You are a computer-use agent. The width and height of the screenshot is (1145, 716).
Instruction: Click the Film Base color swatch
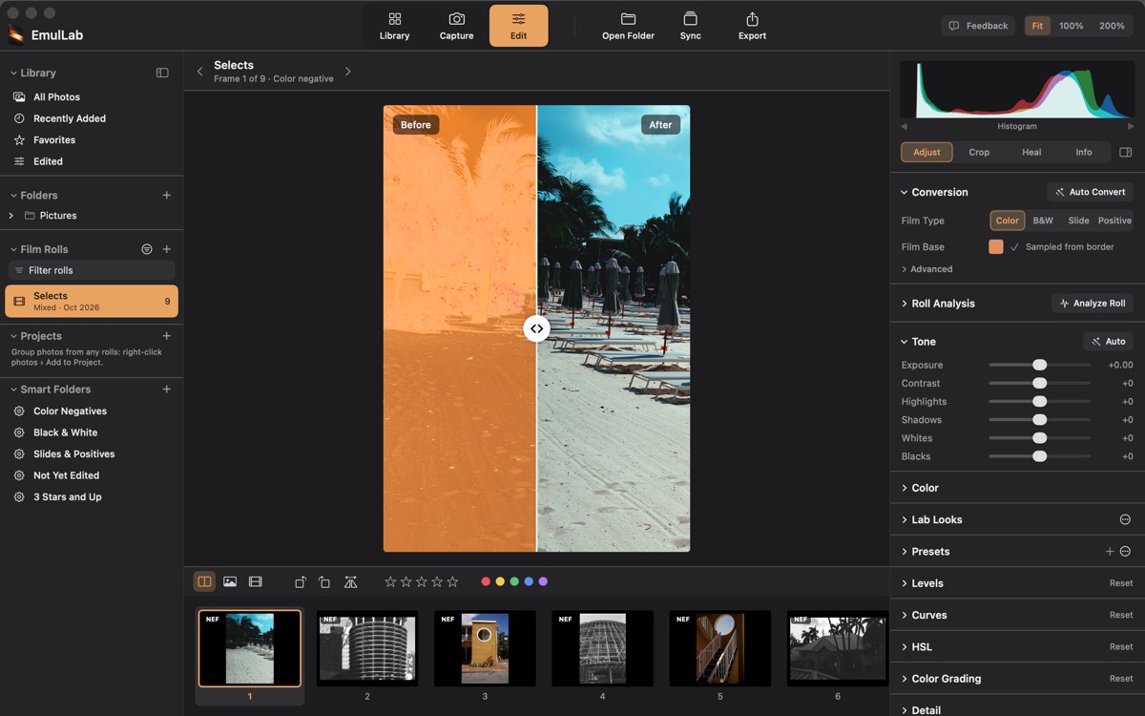pyautogui.click(x=996, y=247)
